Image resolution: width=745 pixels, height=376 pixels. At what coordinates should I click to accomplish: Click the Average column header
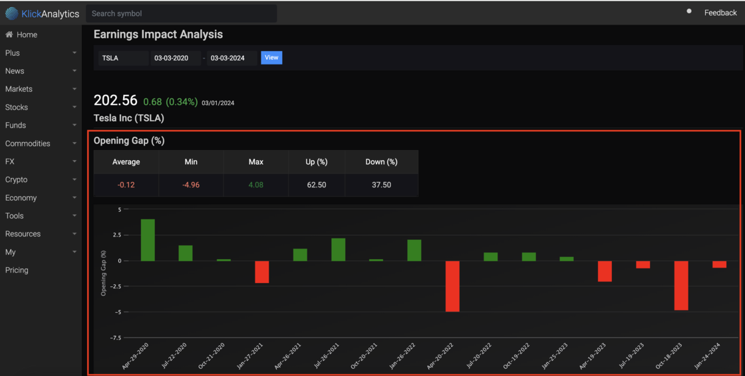[126, 162]
